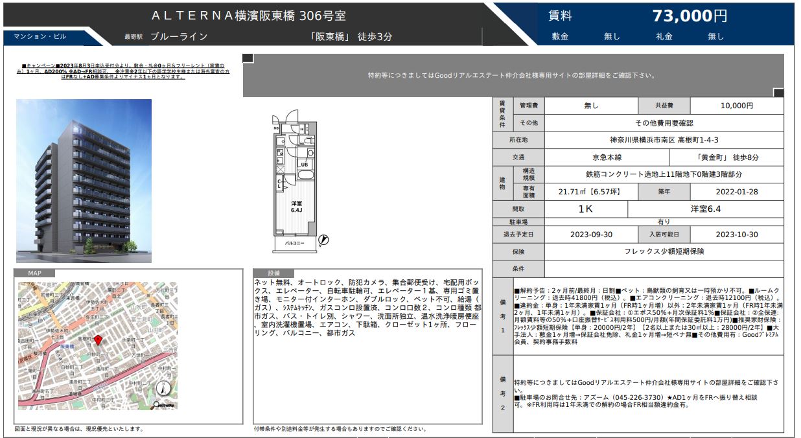Click the "退去予定日" label
Screen dimensions: 801x438
coord(518,235)
